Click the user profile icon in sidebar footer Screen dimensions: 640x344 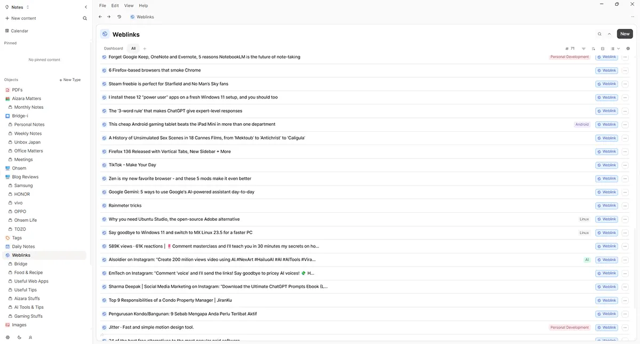click(x=30, y=337)
